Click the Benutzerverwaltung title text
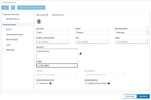This screenshot has height=100, width=151. coord(8,2)
